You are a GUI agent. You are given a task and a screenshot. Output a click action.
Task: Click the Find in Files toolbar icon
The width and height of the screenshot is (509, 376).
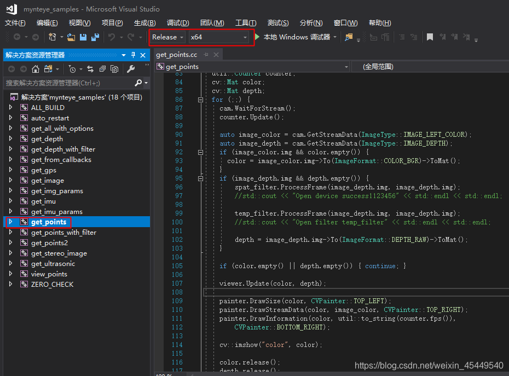coord(349,37)
